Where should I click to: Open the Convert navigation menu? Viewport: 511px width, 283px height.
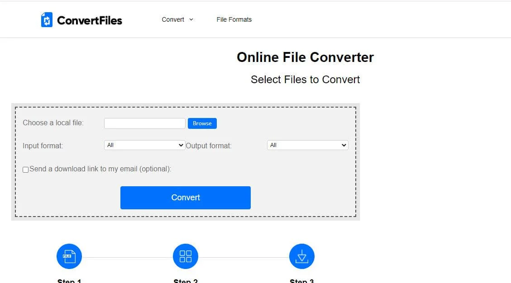point(173,19)
